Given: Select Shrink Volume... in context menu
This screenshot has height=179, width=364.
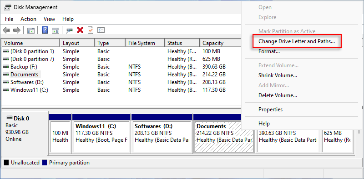Looking at the screenshot, I should [278, 75].
